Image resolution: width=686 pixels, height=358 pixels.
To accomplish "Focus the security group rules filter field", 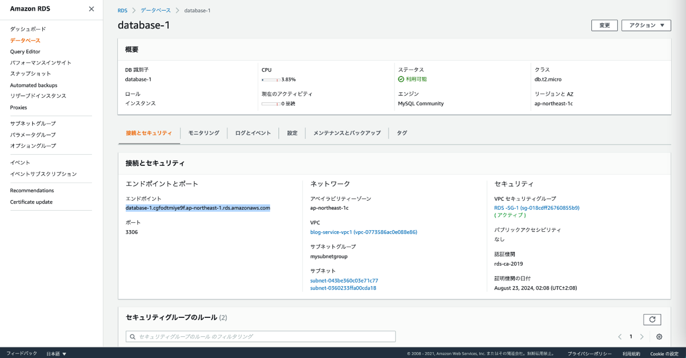I will coord(261,336).
